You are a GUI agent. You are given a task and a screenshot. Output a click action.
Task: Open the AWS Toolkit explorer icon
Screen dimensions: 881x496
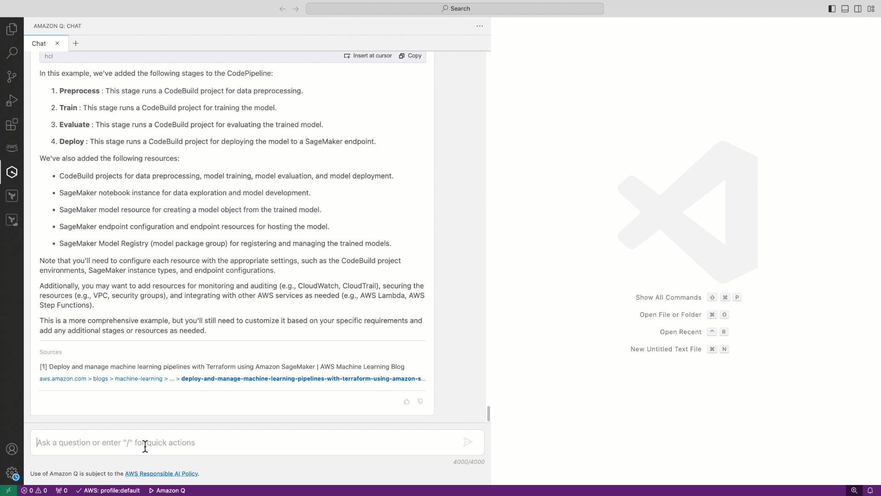pos(12,148)
